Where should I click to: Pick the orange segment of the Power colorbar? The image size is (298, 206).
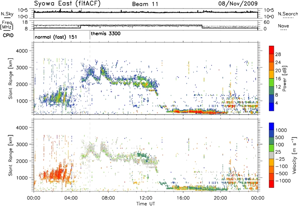pyautogui.click(x=272, y=66)
